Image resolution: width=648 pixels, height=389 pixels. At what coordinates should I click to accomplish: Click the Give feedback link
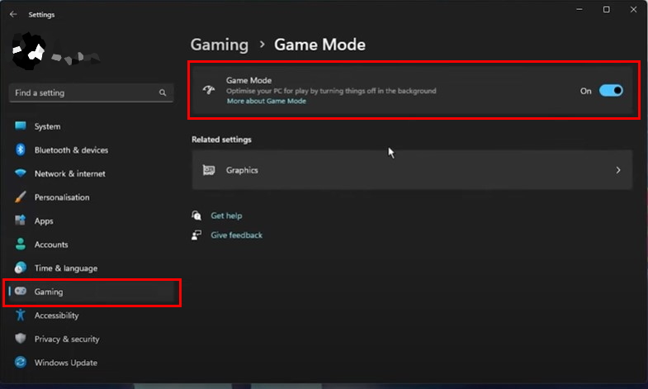coord(236,235)
